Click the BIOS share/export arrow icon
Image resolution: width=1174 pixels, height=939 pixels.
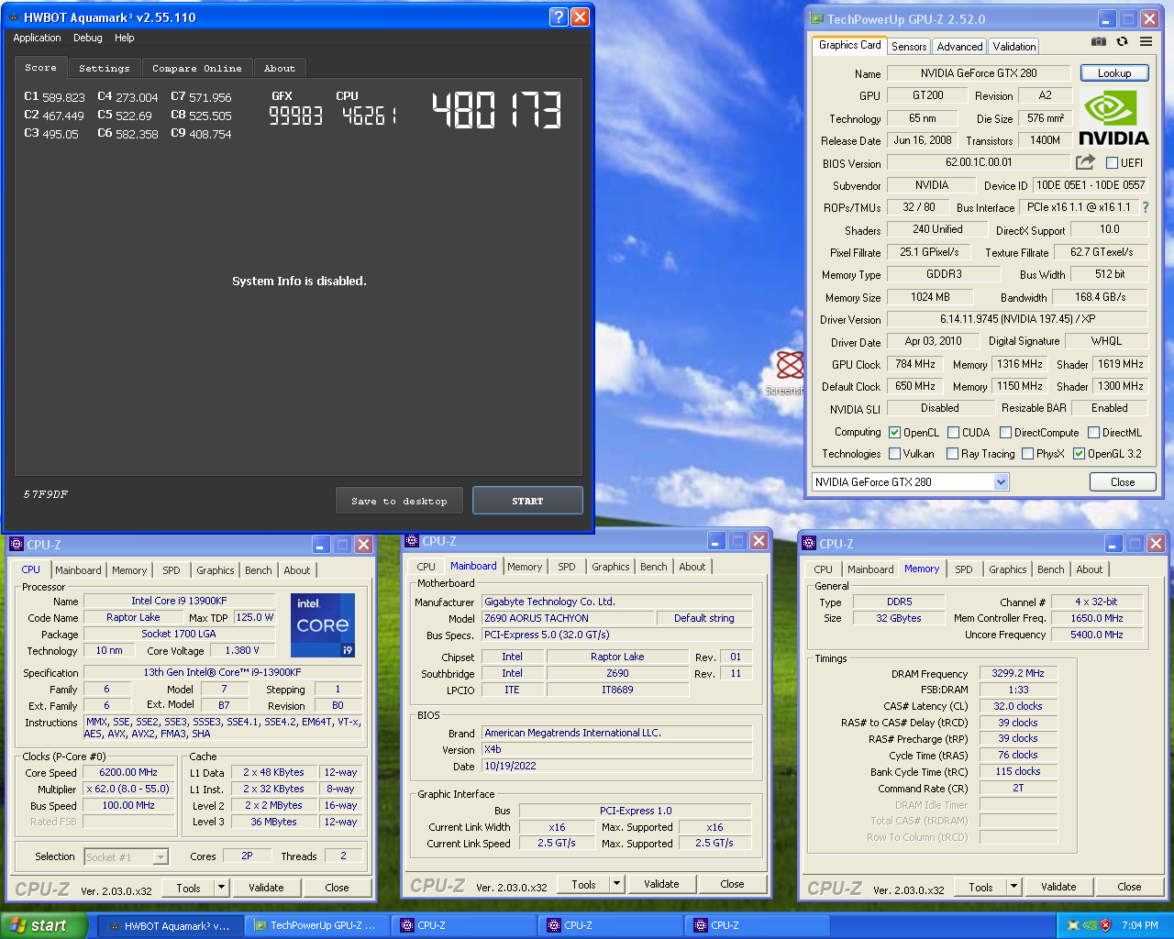(1085, 162)
